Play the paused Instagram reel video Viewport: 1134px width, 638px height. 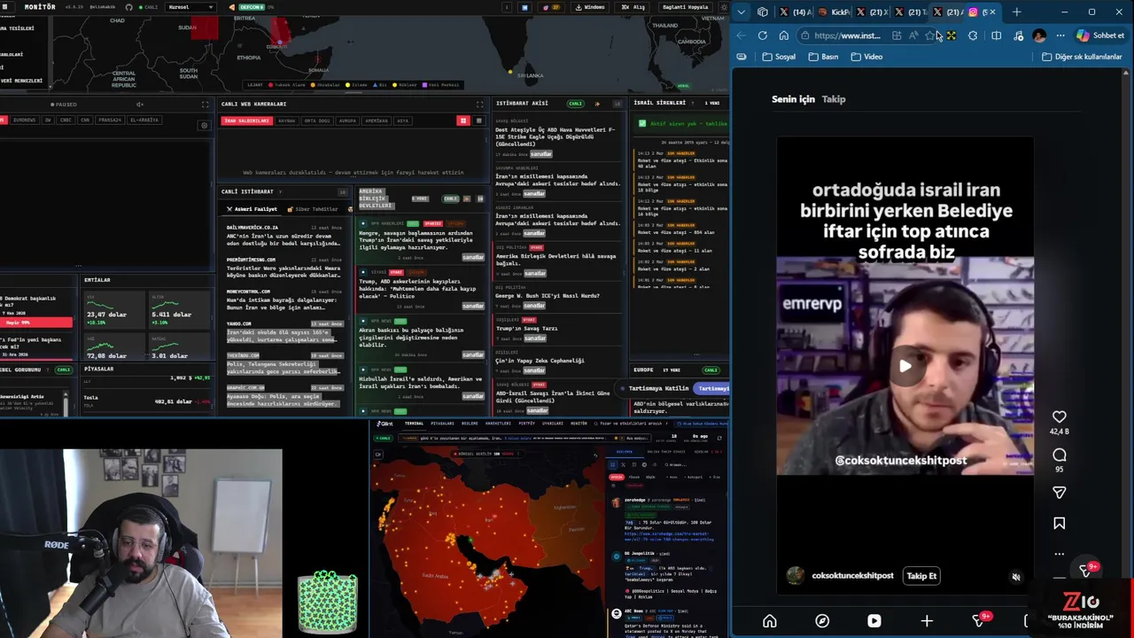point(905,366)
